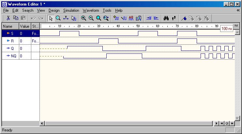Click the Cut scissors icon

[x=8, y=18]
